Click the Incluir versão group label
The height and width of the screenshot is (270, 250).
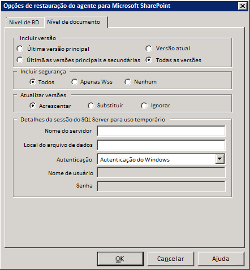pyautogui.click(x=38, y=38)
